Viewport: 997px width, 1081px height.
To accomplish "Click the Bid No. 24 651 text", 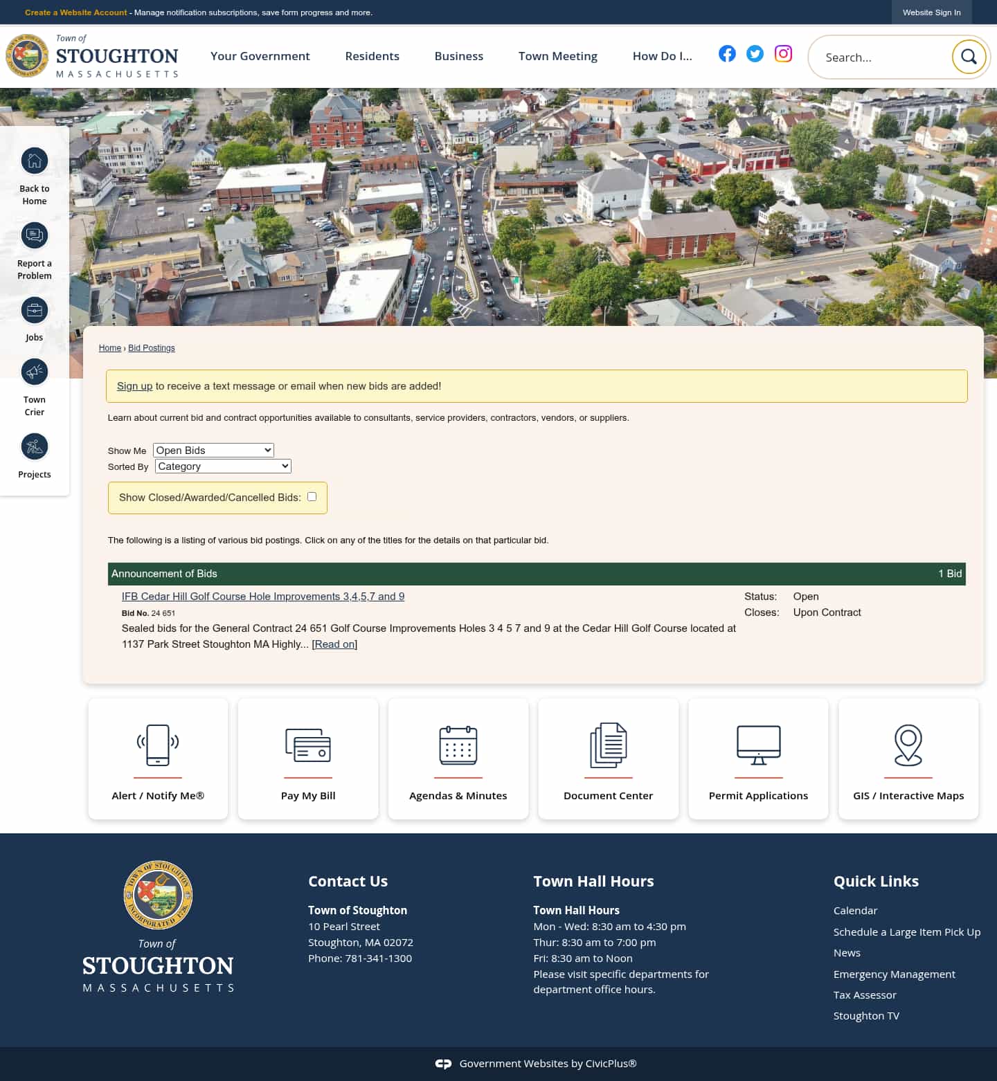I will click(148, 613).
